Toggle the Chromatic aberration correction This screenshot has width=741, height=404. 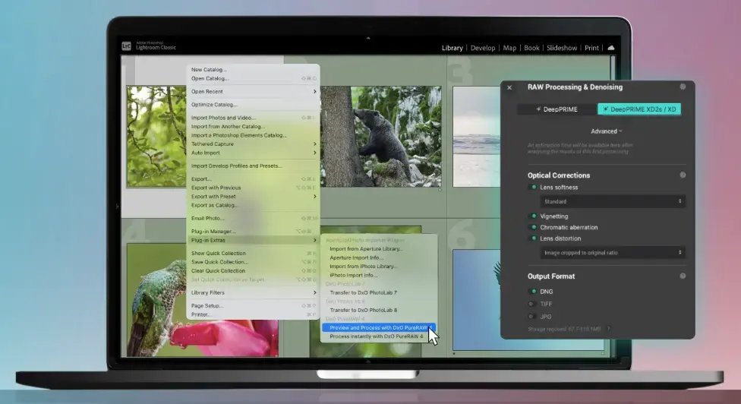coord(533,227)
